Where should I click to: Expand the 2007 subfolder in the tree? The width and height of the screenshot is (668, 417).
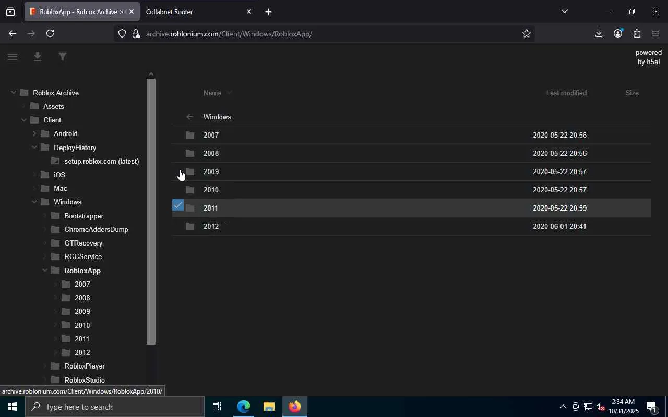click(55, 284)
